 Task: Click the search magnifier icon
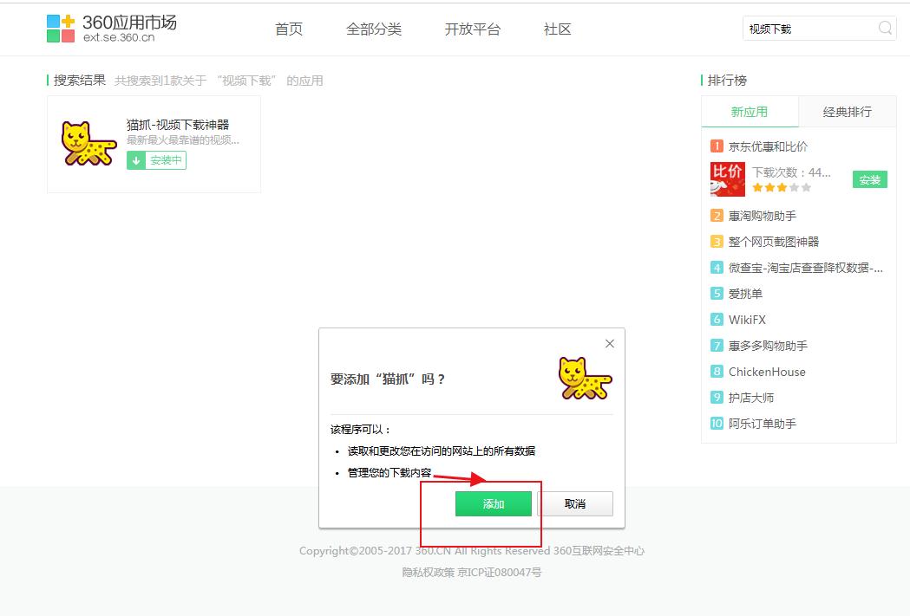(884, 28)
